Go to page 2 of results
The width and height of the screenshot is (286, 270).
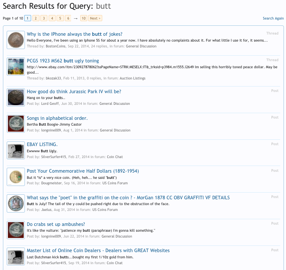[x=36, y=18]
